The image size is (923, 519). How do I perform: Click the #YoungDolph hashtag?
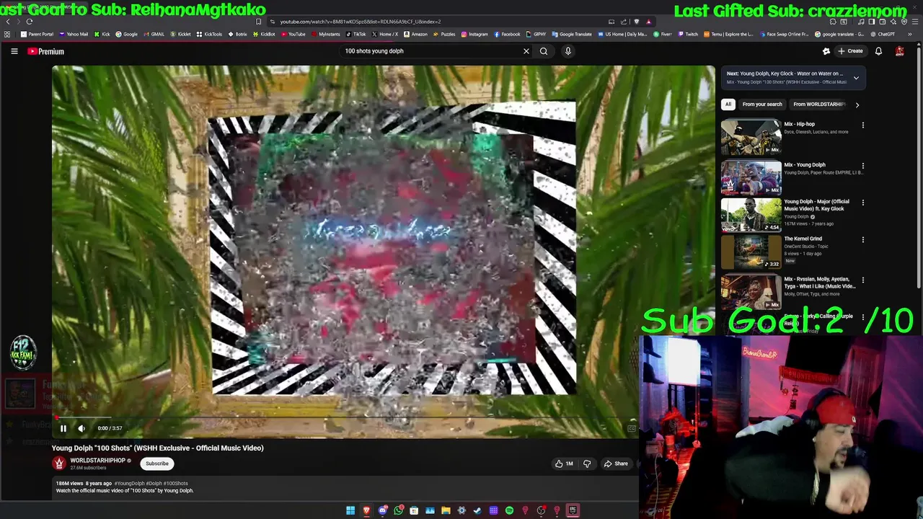(x=129, y=484)
